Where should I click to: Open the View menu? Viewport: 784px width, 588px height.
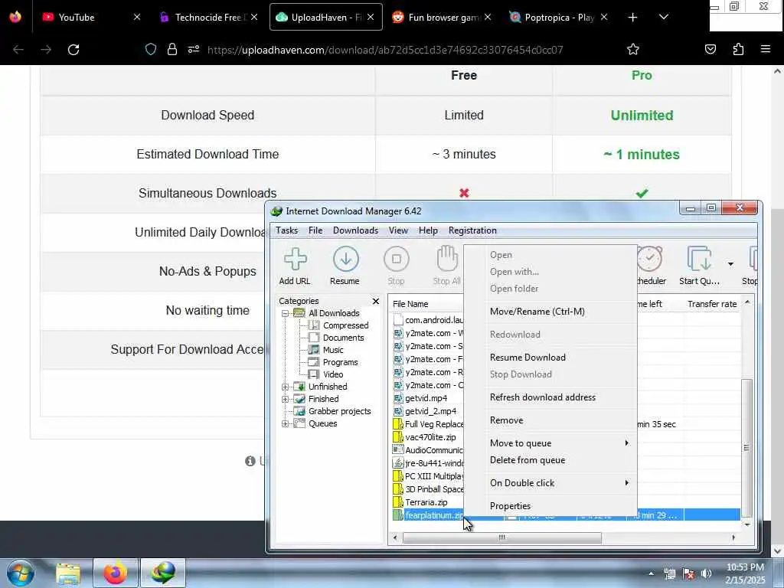398,230
